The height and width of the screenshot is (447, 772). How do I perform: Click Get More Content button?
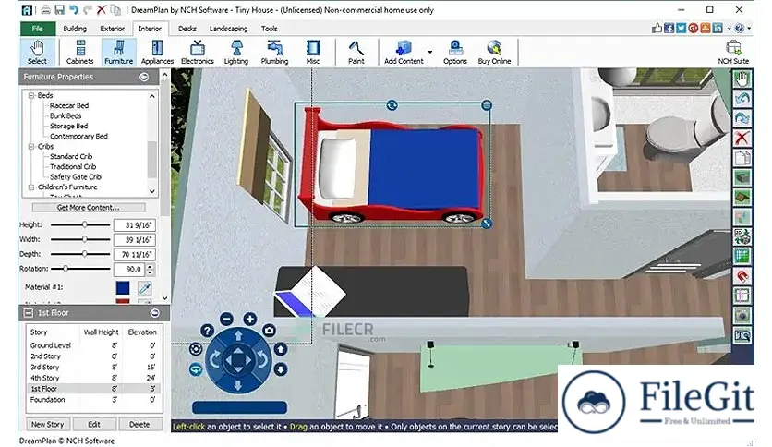pyautogui.click(x=89, y=207)
